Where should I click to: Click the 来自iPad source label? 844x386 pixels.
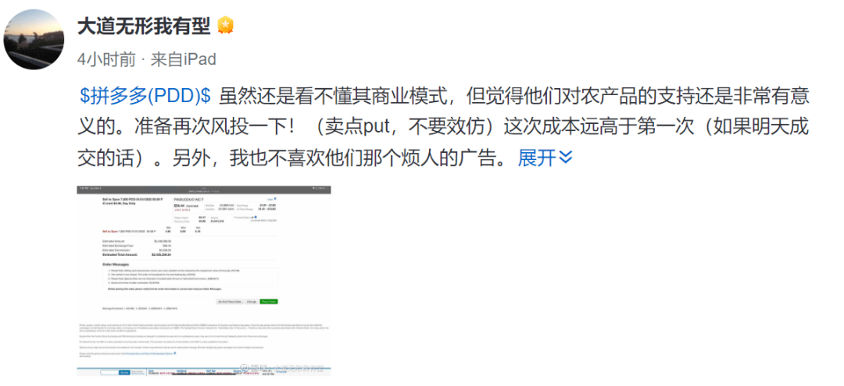[183, 59]
